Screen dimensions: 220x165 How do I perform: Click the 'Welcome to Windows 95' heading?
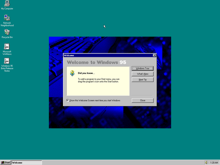click(x=97, y=62)
